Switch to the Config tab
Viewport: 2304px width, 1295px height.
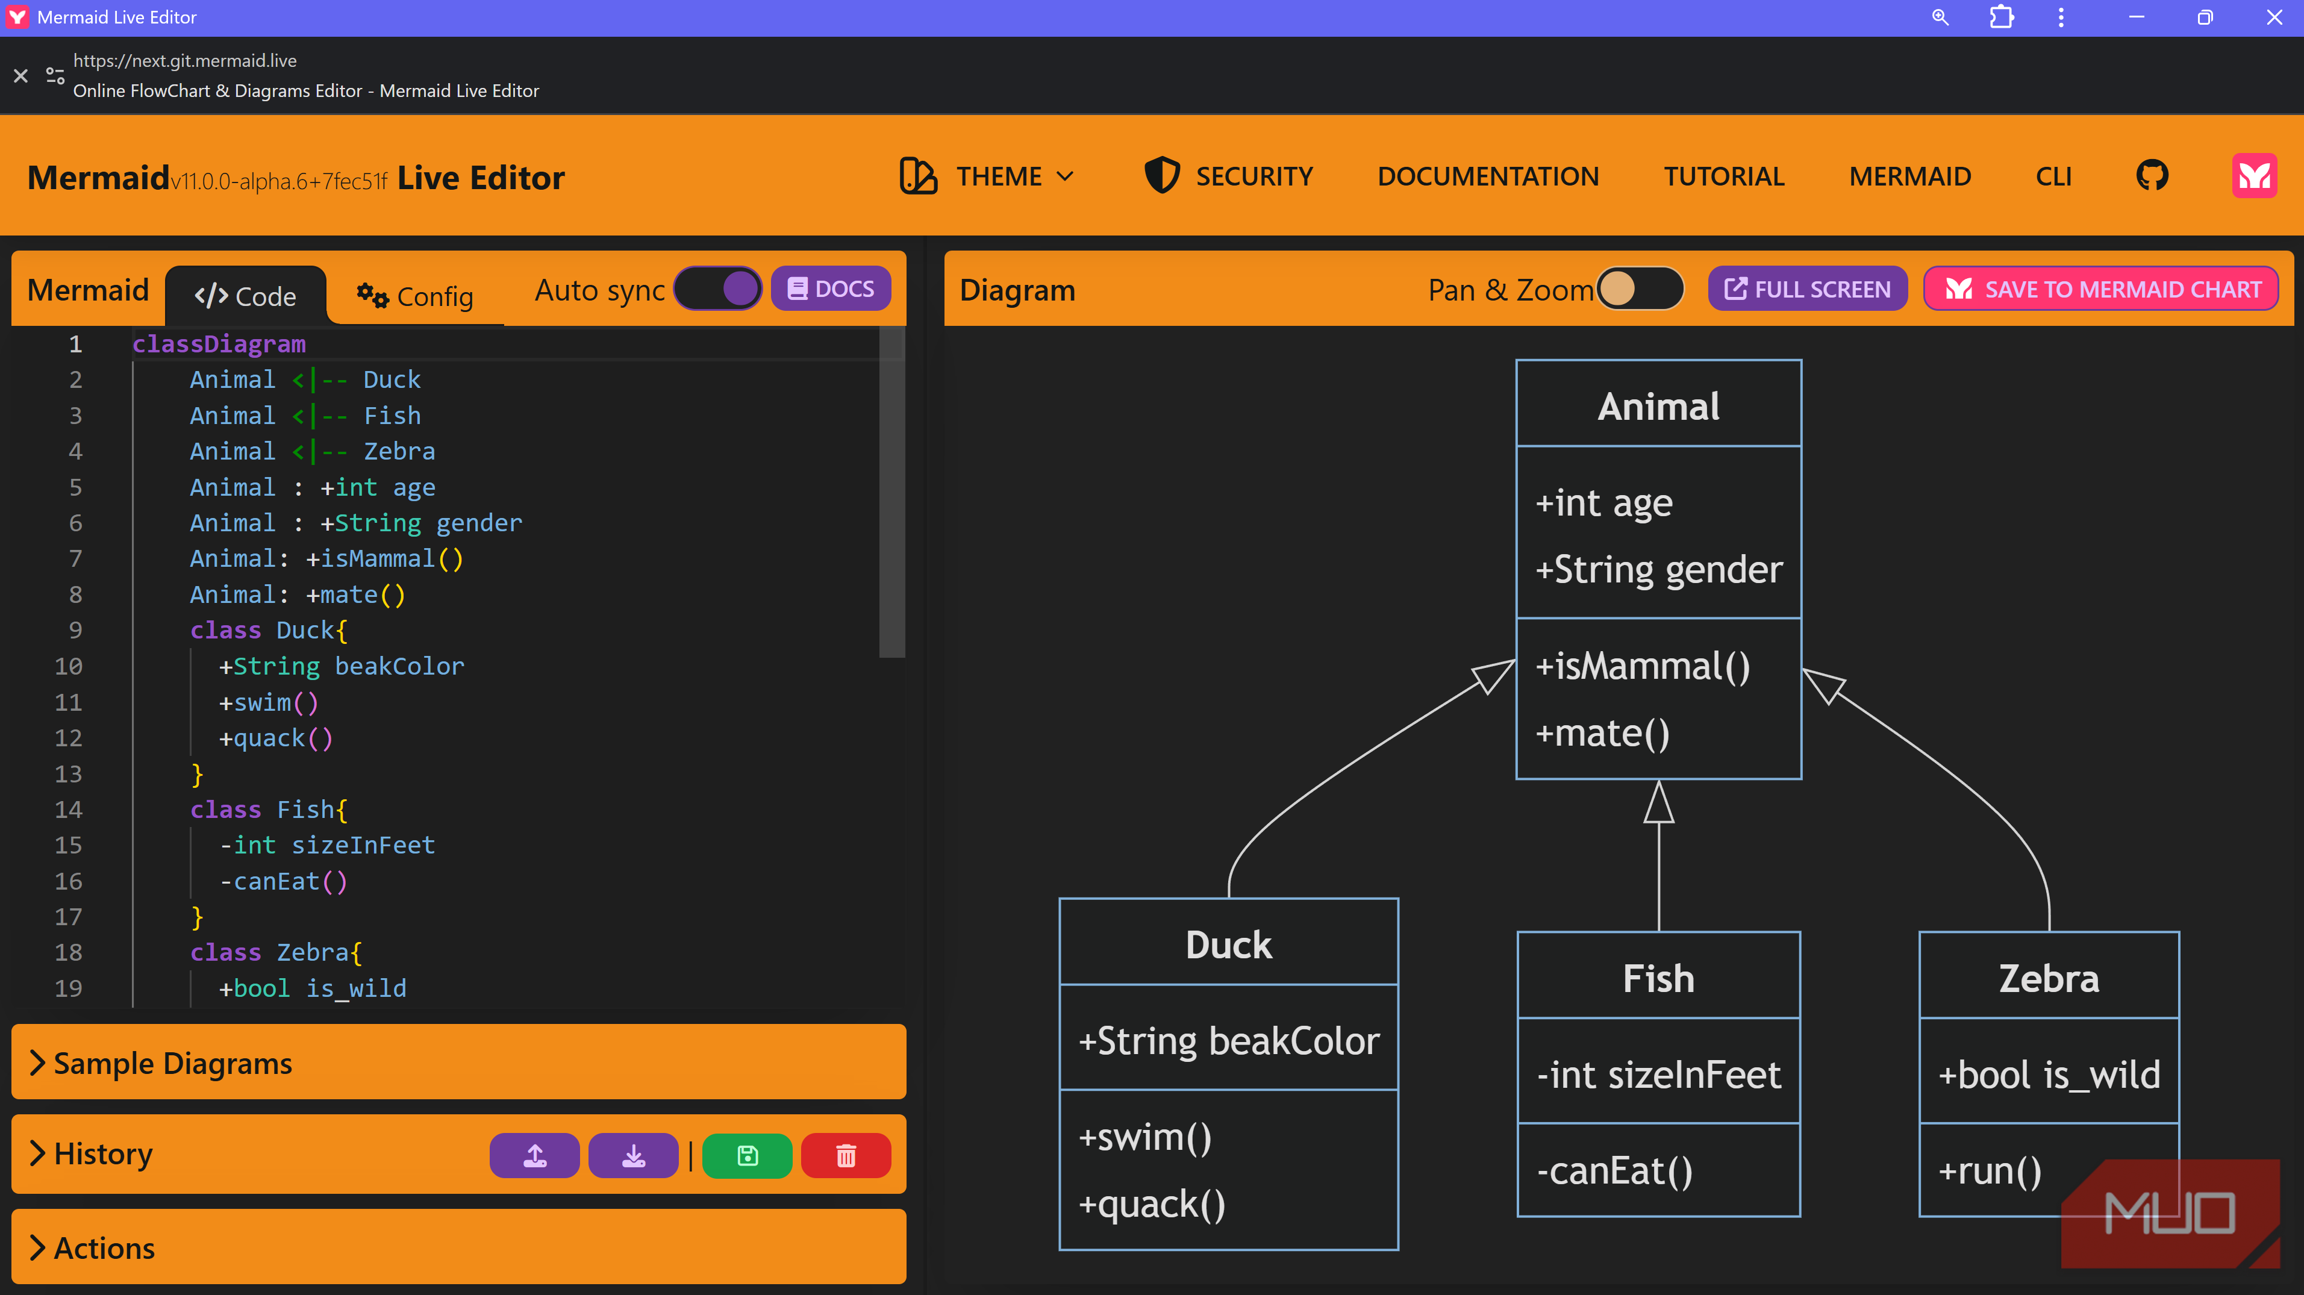point(416,296)
